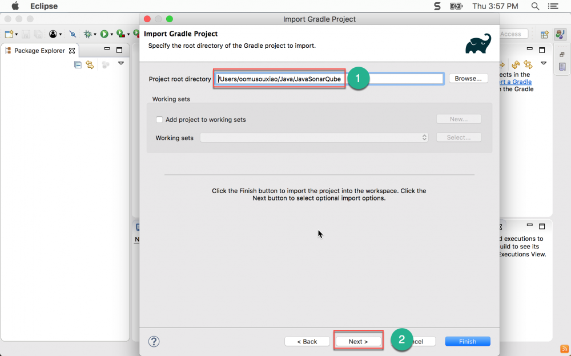Open the Package Explorer view menu triangle

point(121,63)
